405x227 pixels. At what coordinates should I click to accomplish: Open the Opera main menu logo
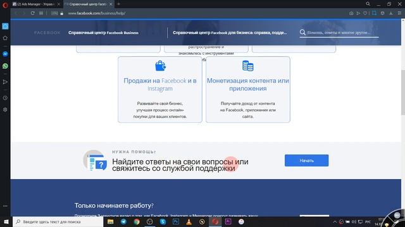pos(5,5)
